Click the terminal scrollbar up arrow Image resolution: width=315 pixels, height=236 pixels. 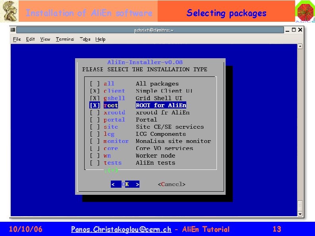click(300, 46)
